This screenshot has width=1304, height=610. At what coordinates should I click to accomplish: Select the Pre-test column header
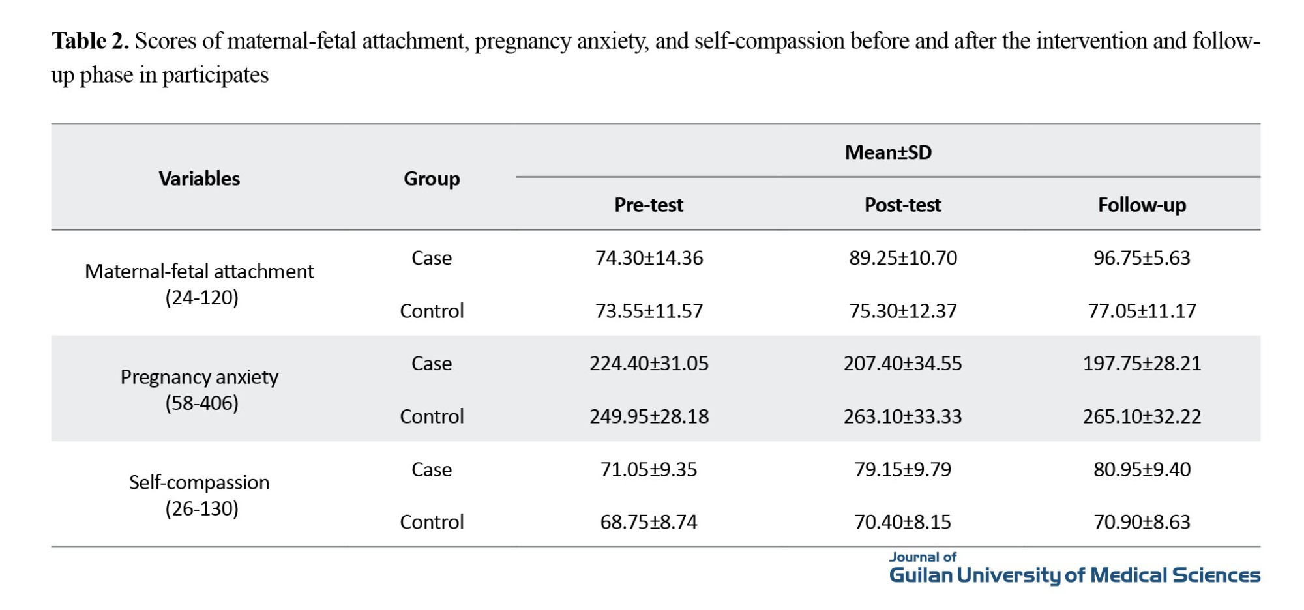(x=649, y=205)
